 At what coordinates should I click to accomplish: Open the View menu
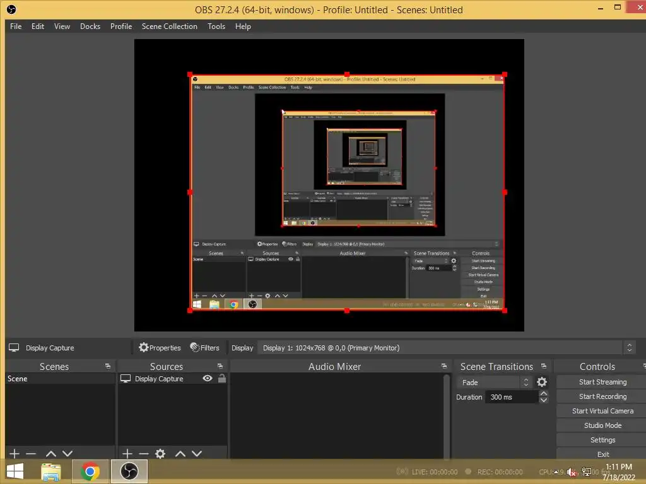pos(62,26)
